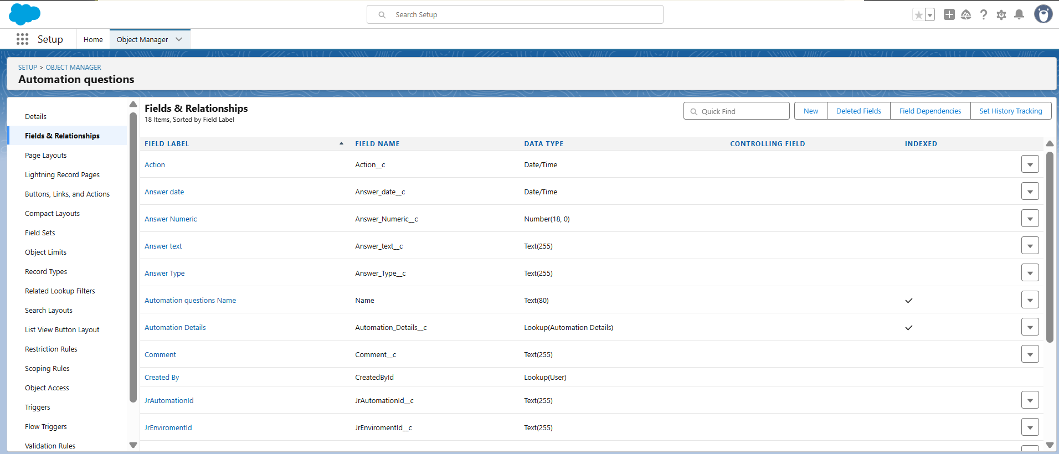1059x454 pixels.
Task: Select Buttons, Links, and Actions sidebar item
Action: coord(67,194)
